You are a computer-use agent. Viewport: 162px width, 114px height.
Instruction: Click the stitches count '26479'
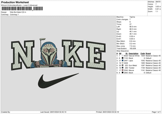coord(158,2)
